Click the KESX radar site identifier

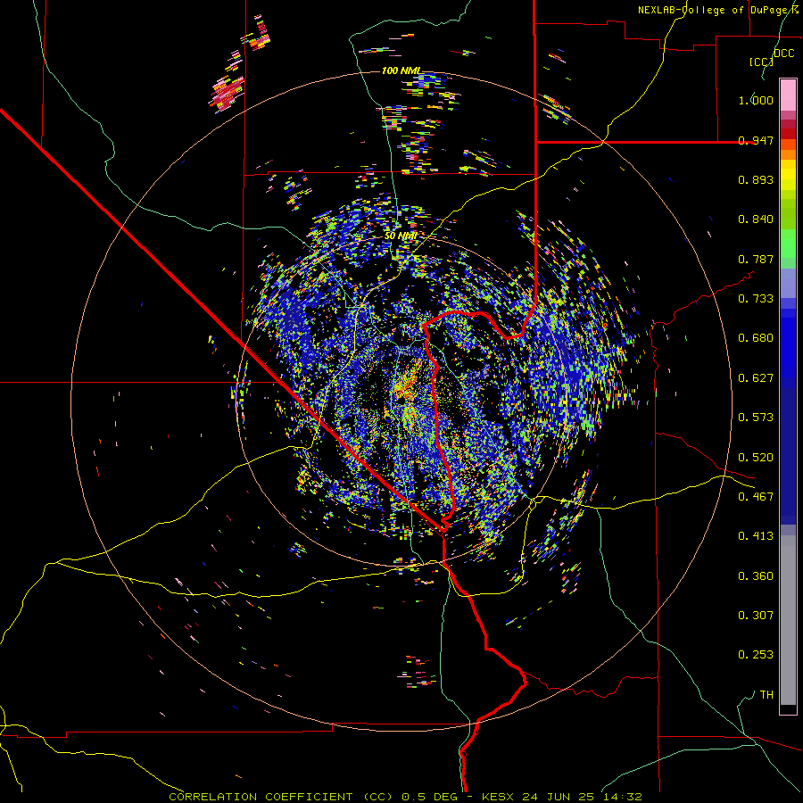point(499,797)
